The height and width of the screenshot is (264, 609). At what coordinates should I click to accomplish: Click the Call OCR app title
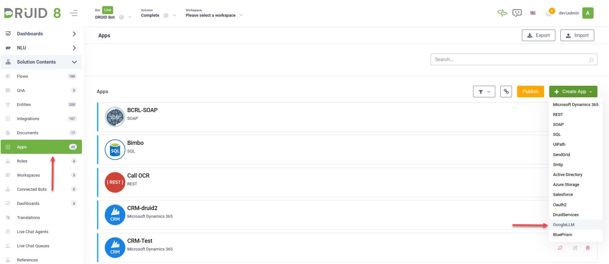(138, 176)
